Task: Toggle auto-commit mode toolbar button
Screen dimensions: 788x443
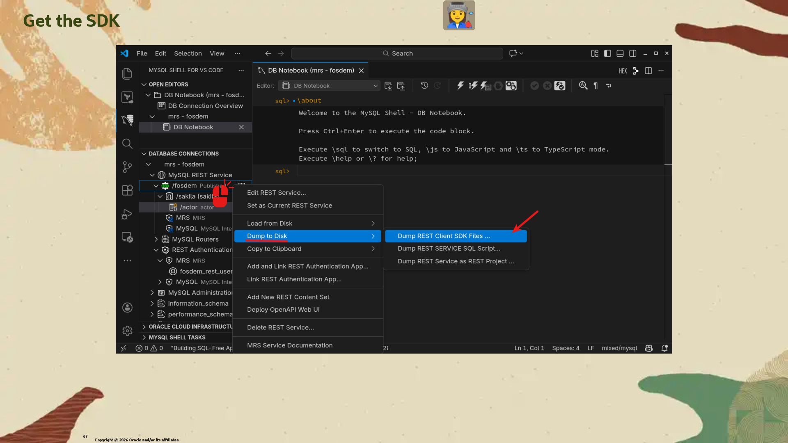Action: point(559,85)
